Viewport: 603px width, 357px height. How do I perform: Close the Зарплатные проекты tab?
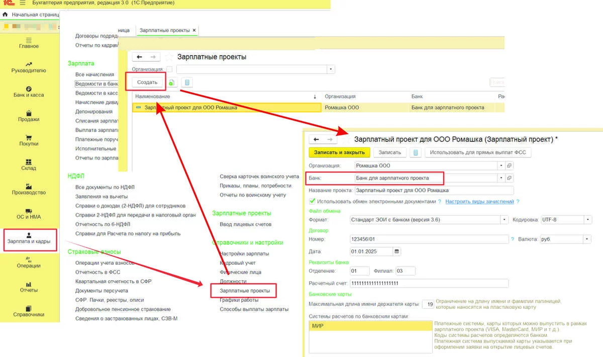click(194, 31)
